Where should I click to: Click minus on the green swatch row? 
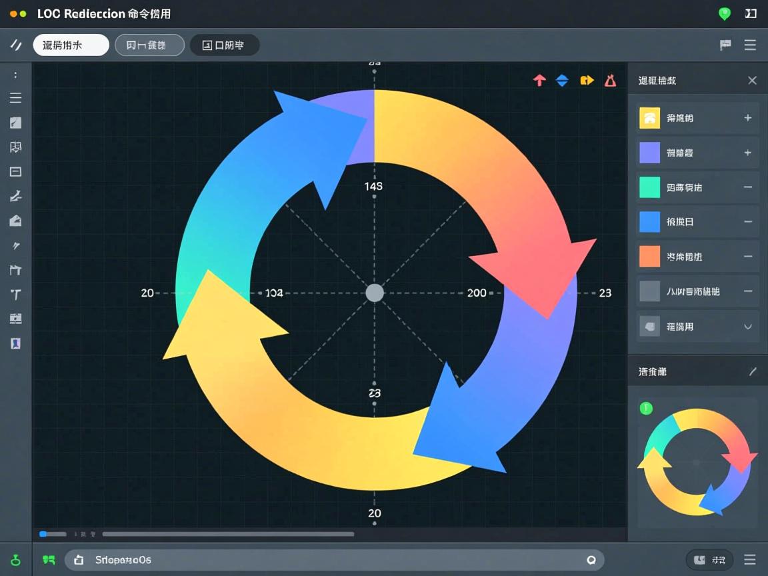(747, 187)
